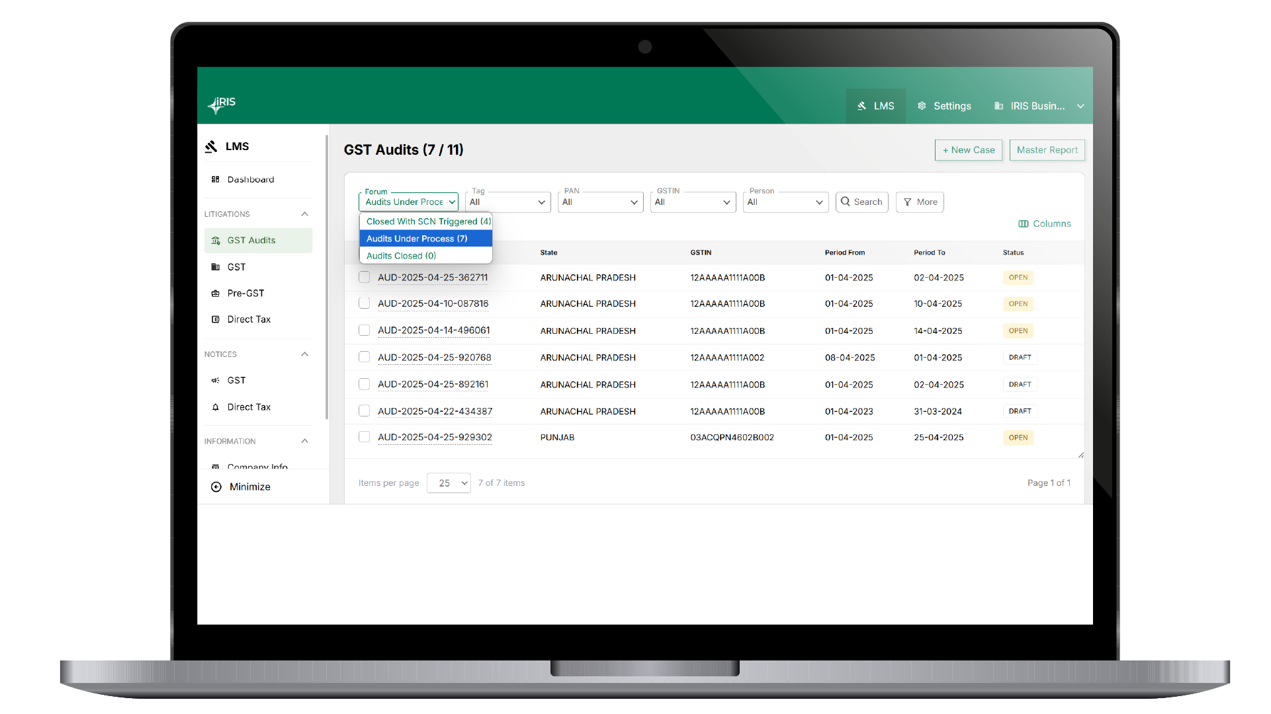Viewport: 1271px width, 714px height.
Task: Collapse the Litigations section
Action: (304, 214)
